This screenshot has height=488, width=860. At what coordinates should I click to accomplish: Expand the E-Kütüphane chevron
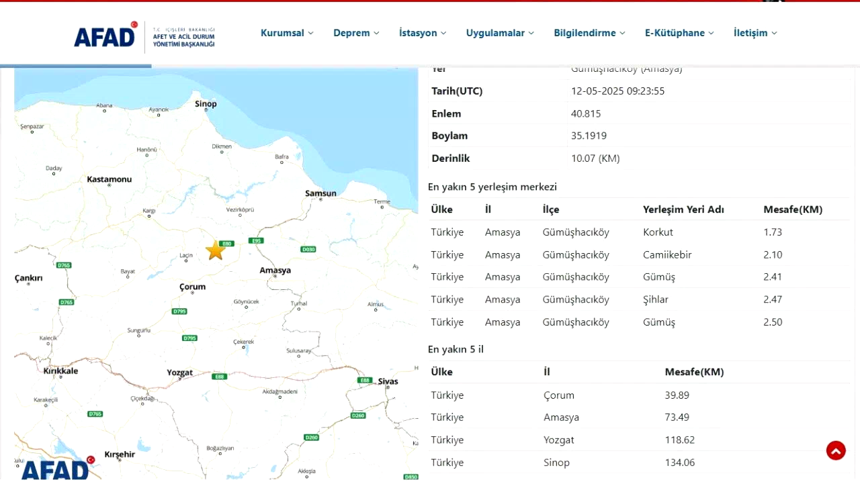point(711,33)
